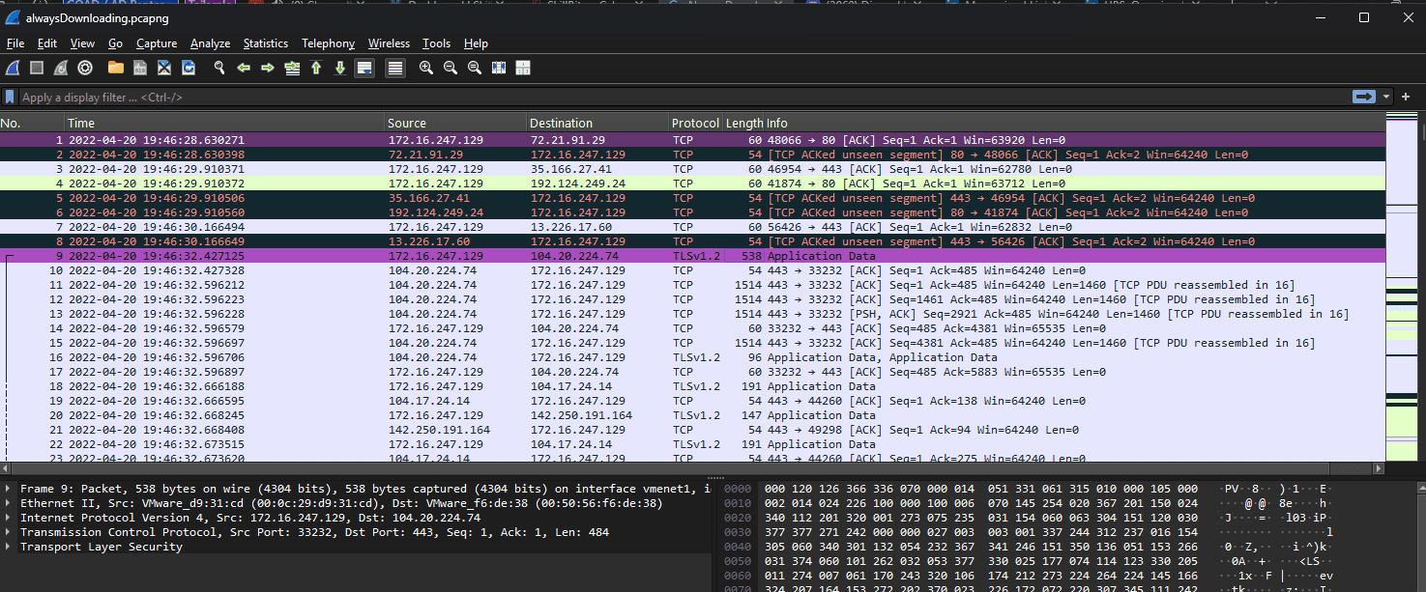Close this capture file
Viewport: 1426px width, 592px height.
[x=164, y=68]
